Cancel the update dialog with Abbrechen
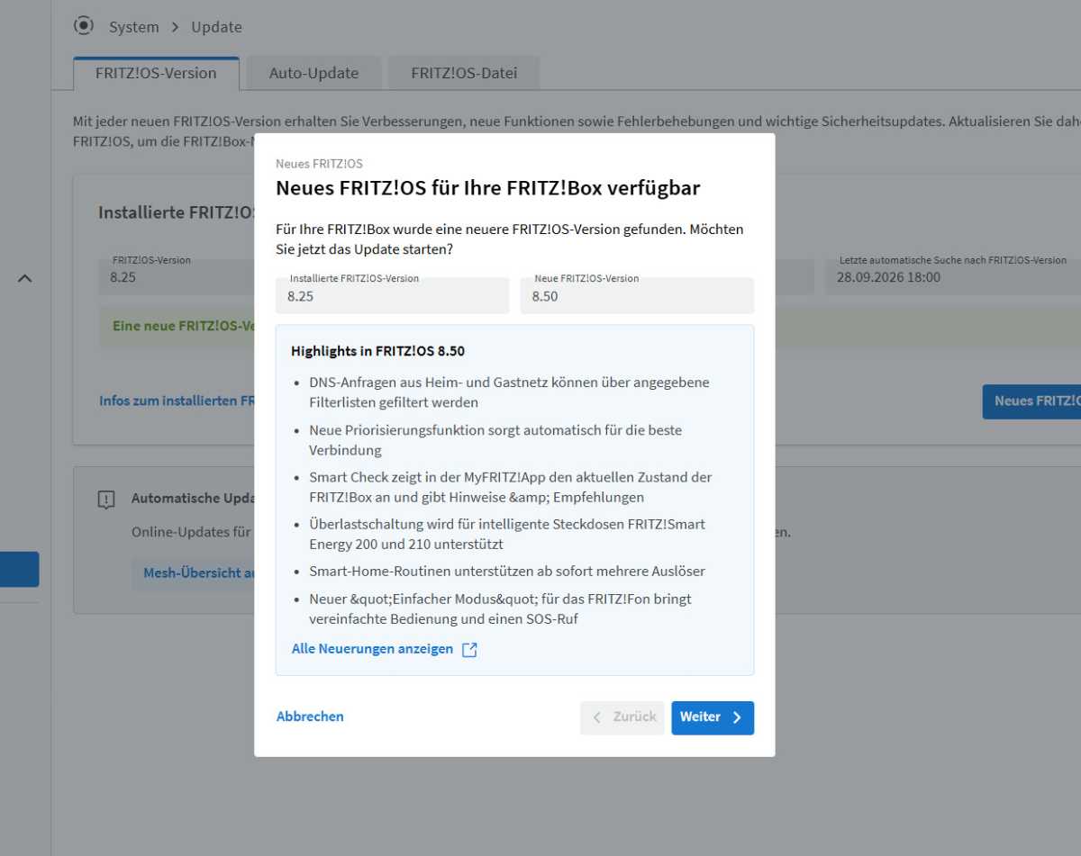 (310, 716)
